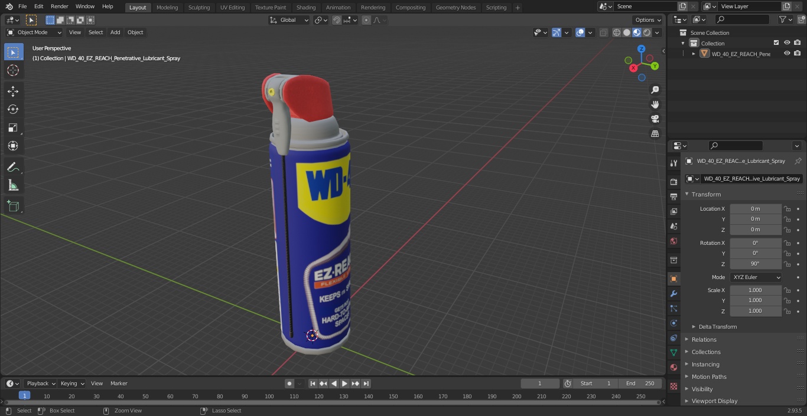Open the Playback dropdown
This screenshot has height=416, width=807.
click(x=41, y=384)
